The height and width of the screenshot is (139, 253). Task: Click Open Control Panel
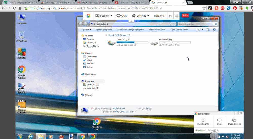pyautogui.click(x=179, y=30)
